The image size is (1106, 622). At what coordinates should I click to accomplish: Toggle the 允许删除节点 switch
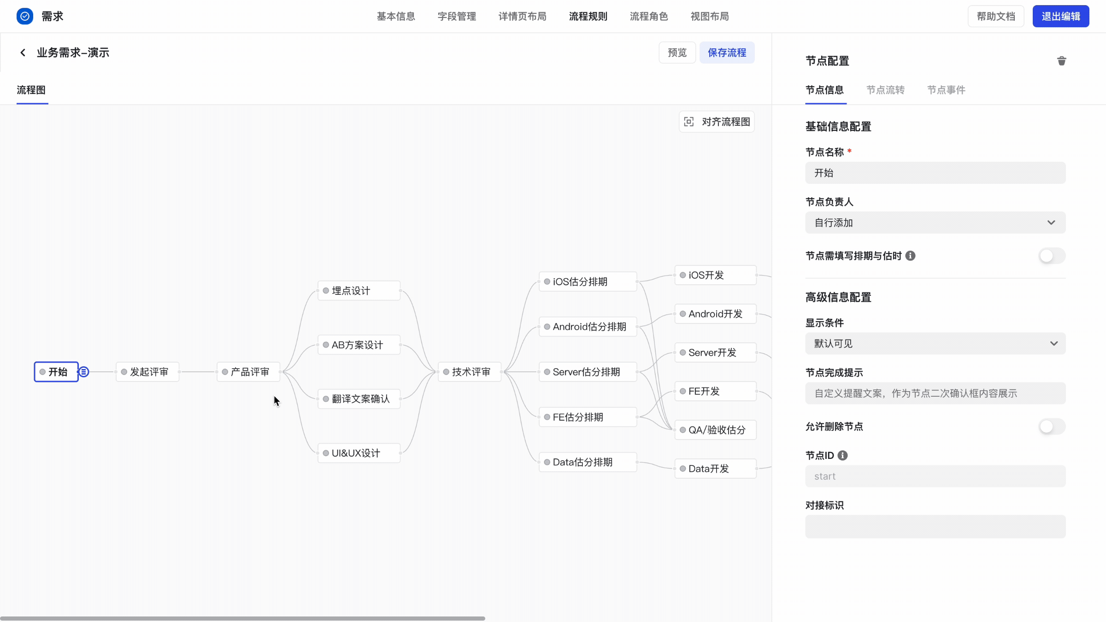[x=1052, y=427]
